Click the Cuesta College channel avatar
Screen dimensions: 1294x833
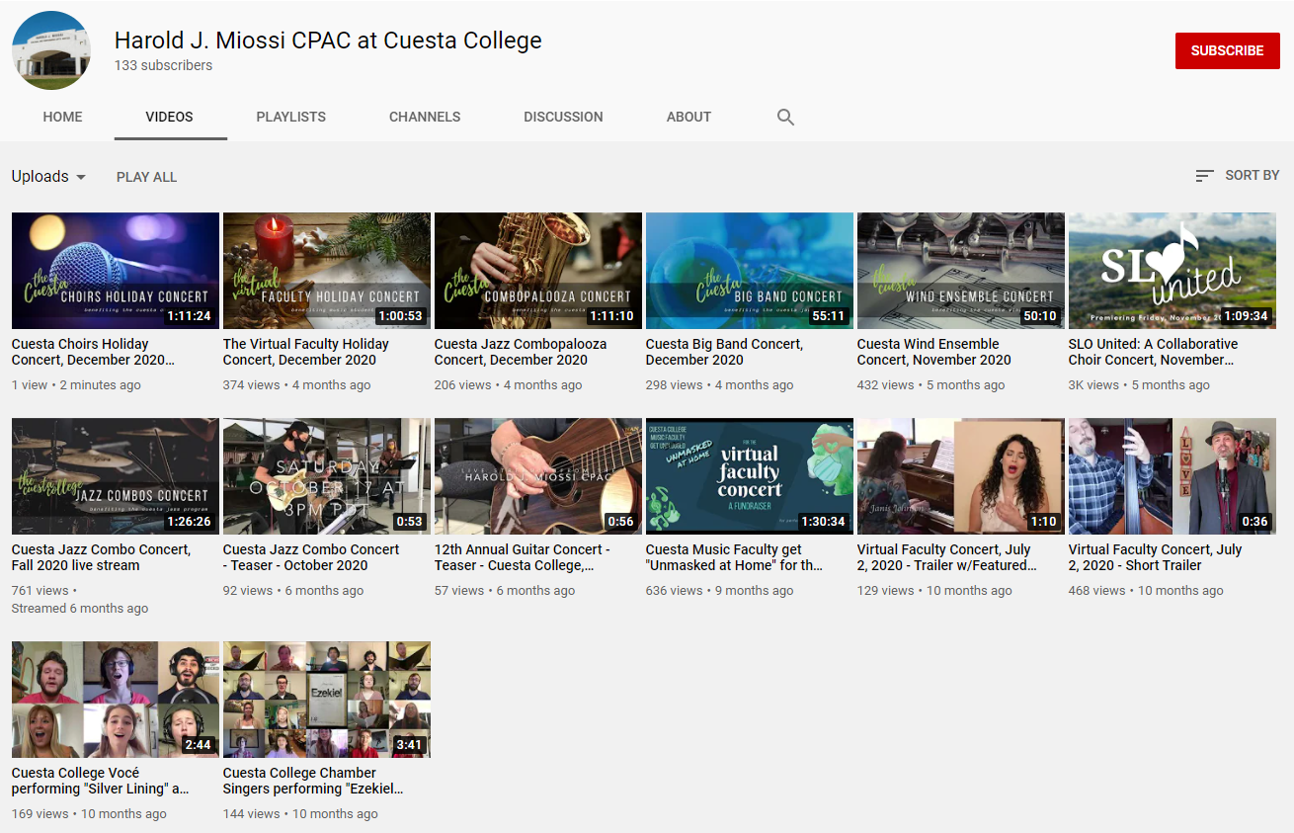click(51, 50)
